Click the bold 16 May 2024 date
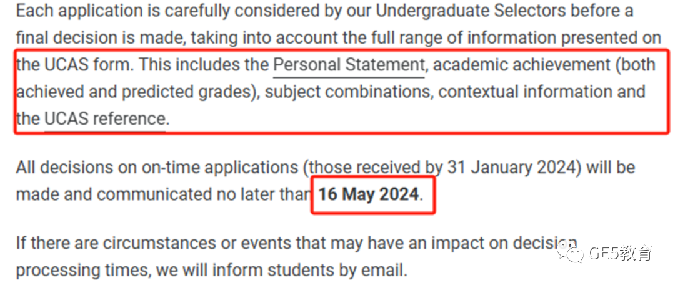675x283 pixels. tap(369, 194)
